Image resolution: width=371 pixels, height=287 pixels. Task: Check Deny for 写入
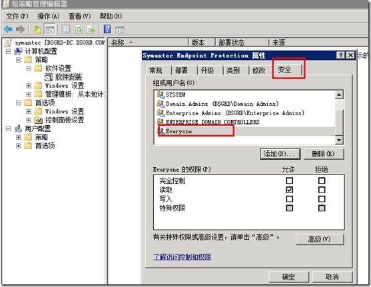[x=322, y=198]
